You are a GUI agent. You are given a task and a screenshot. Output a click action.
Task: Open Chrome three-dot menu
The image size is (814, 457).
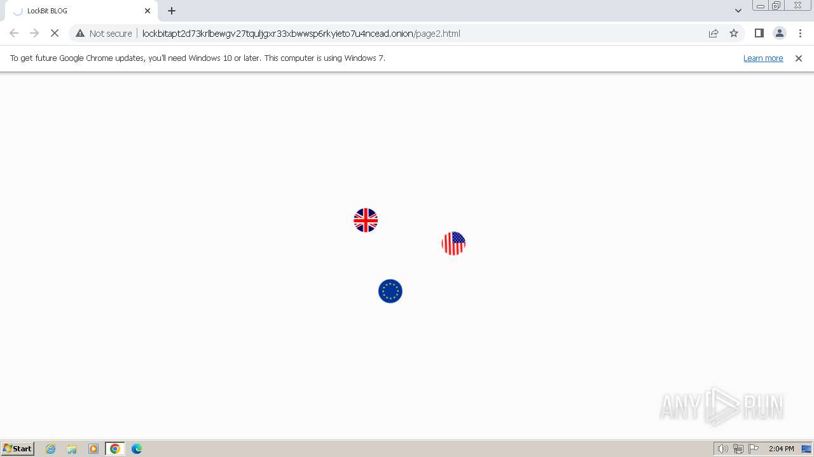coord(800,33)
